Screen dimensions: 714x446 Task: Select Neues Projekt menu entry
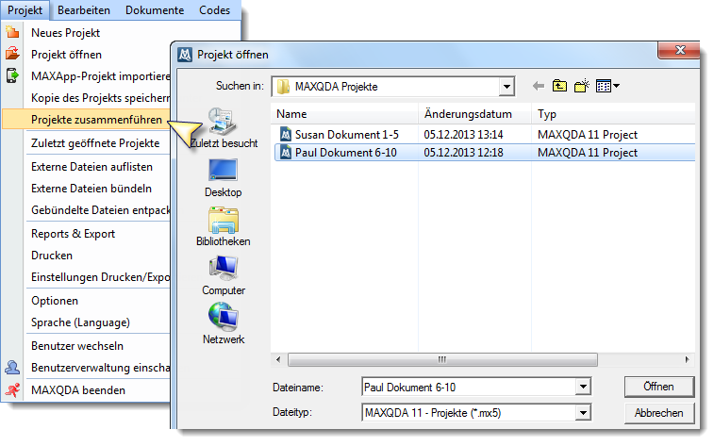[66, 32]
